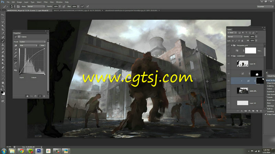The image size is (275, 154).
Task: Select the Pen tool
Action: [3, 67]
